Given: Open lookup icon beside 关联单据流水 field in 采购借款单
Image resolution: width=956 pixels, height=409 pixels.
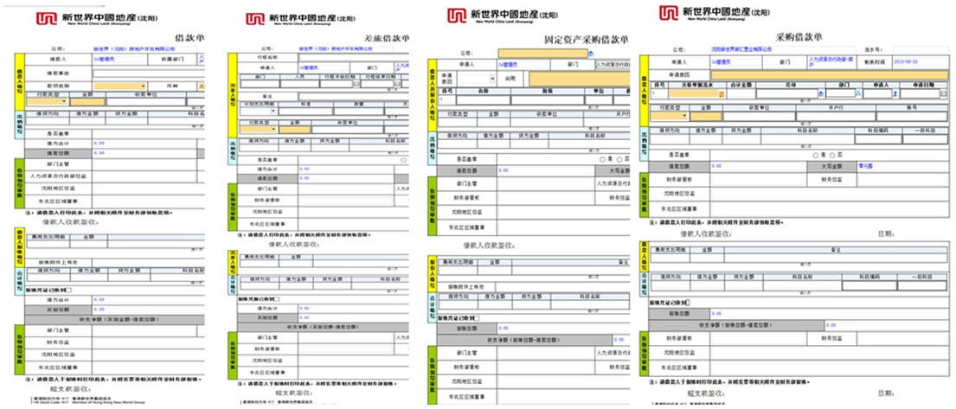Looking at the screenshot, I should (x=722, y=94).
